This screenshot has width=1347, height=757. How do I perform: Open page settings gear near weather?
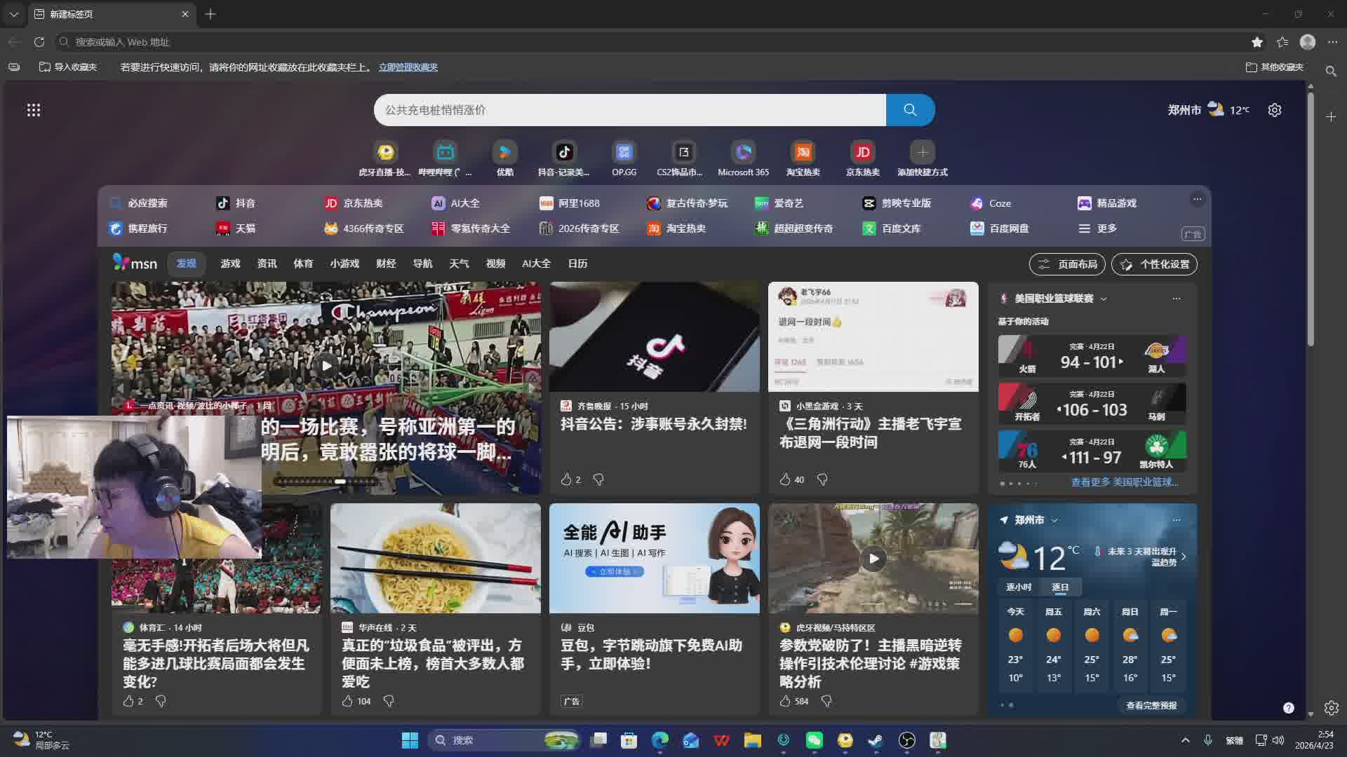tap(1275, 110)
